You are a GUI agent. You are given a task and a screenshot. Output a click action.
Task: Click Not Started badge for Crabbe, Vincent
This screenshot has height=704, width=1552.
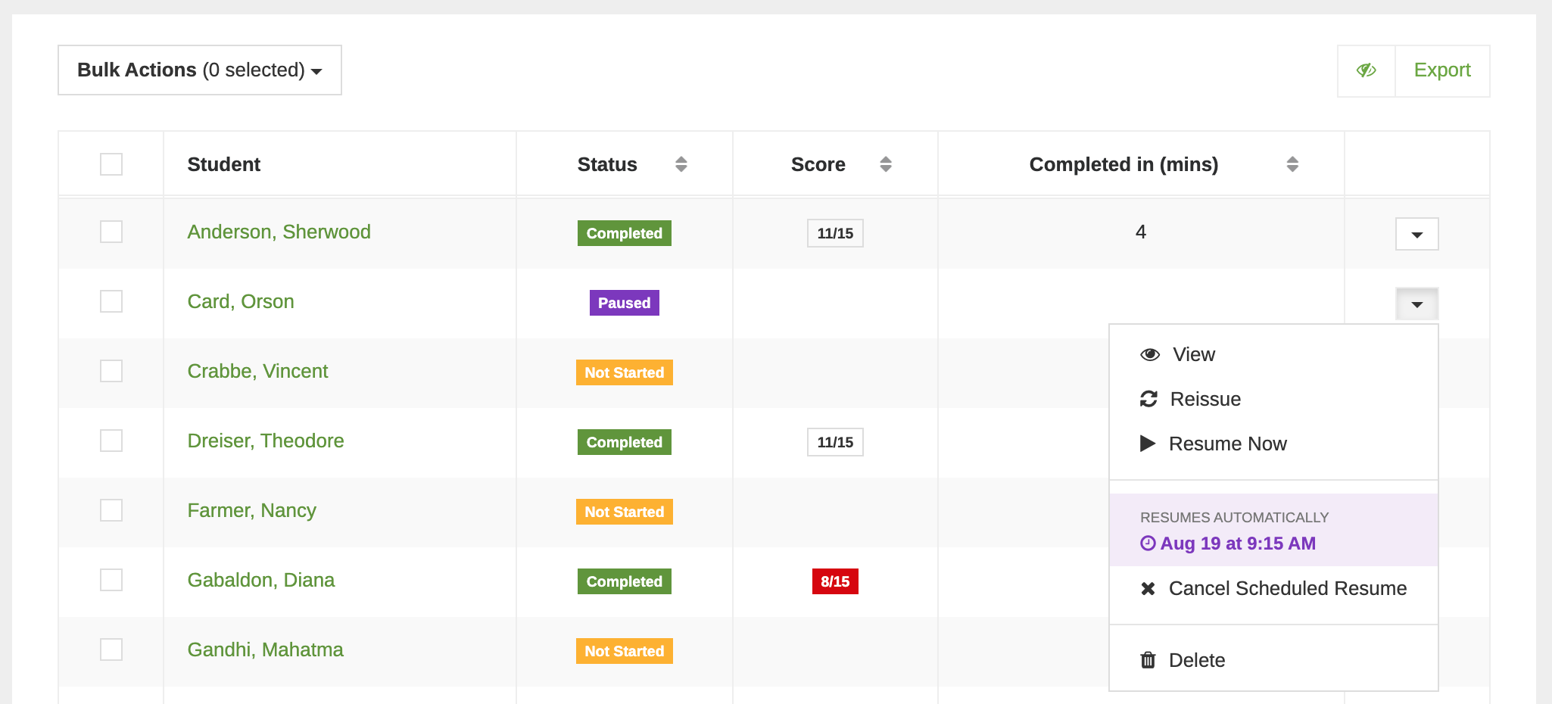[x=625, y=372]
